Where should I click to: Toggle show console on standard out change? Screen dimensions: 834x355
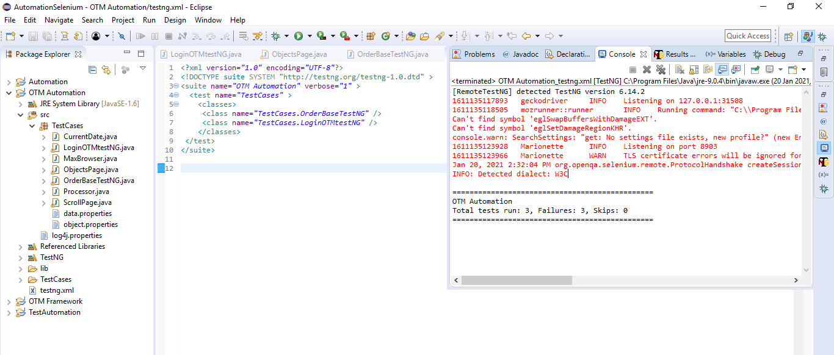[722, 70]
